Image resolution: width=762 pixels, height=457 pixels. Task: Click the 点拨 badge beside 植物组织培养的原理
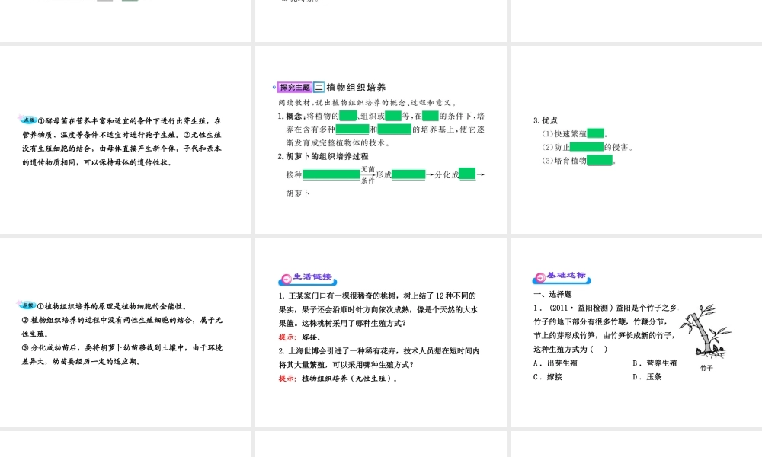[27, 305]
